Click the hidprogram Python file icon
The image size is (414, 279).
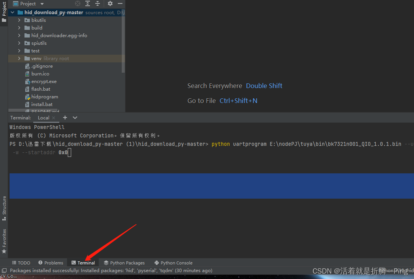pyautogui.click(x=27, y=97)
